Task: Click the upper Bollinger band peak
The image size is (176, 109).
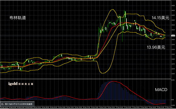Action: (x=112, y=10)
